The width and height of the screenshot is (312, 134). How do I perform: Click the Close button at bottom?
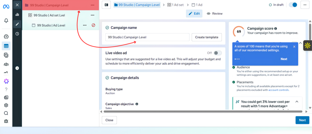pyautogui.click(x=109, y=120)
